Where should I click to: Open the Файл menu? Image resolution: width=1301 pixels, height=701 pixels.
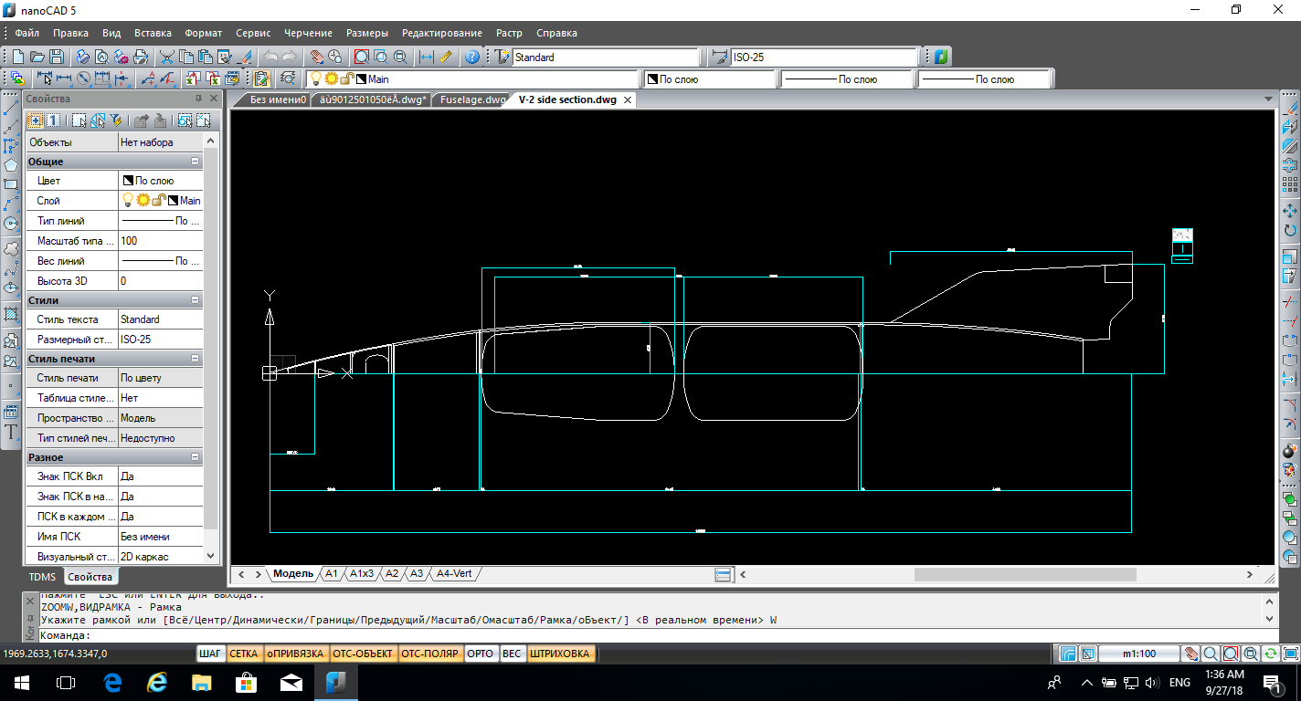pos(26,33)
